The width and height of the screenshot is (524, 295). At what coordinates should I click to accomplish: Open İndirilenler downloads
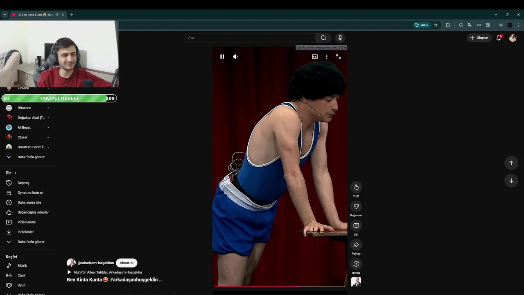click(28, 232)
